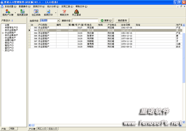Click the 编号 column header

pos(62,25)
